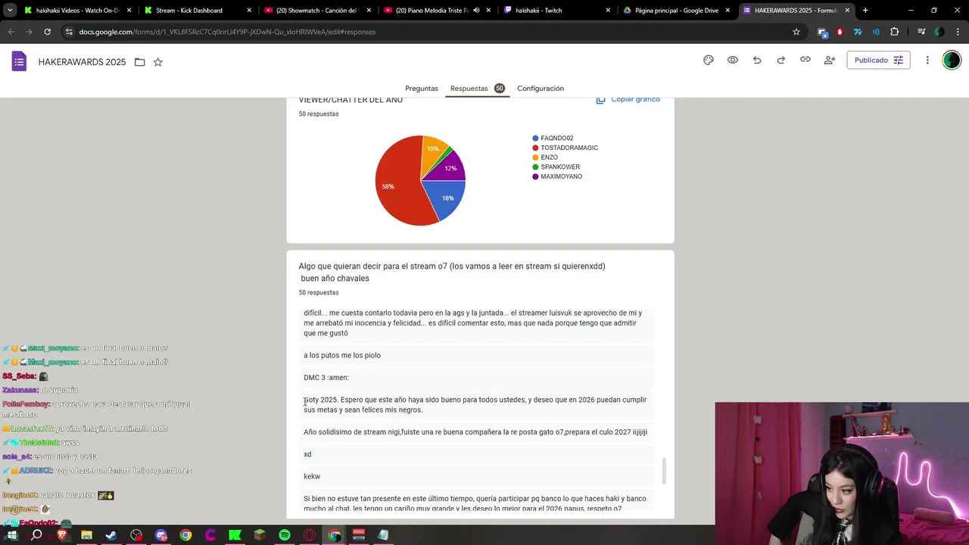Open Voicemeeter from the taskbar
Screen dimensions: 969x545
[x=359, y=535]
